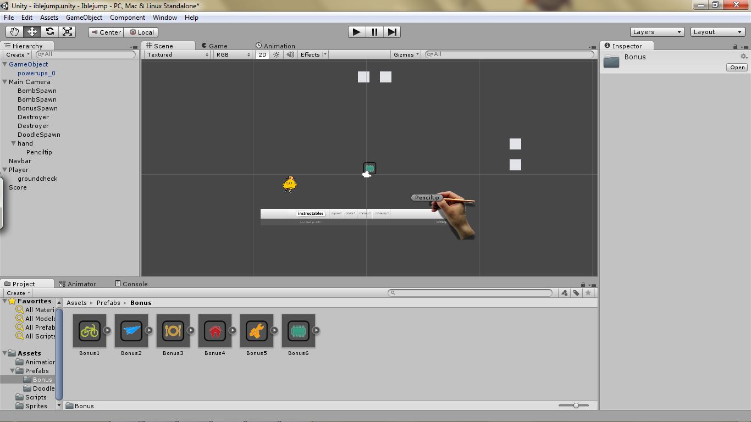Open the RGB render mode dropdown
The height and width of the screenshot is (422, 751).
click(x=233, y=54)
